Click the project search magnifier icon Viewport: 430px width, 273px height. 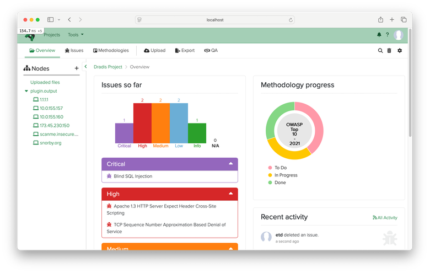pos(380,51)
